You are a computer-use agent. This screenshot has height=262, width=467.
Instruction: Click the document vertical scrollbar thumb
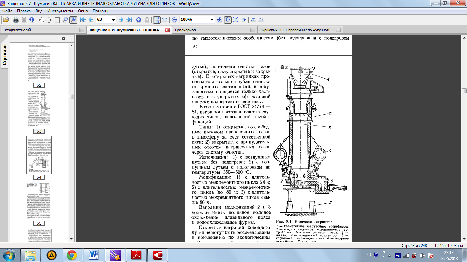464,91
